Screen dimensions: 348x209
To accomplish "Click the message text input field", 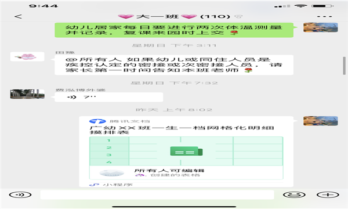I will coord(157,195).
